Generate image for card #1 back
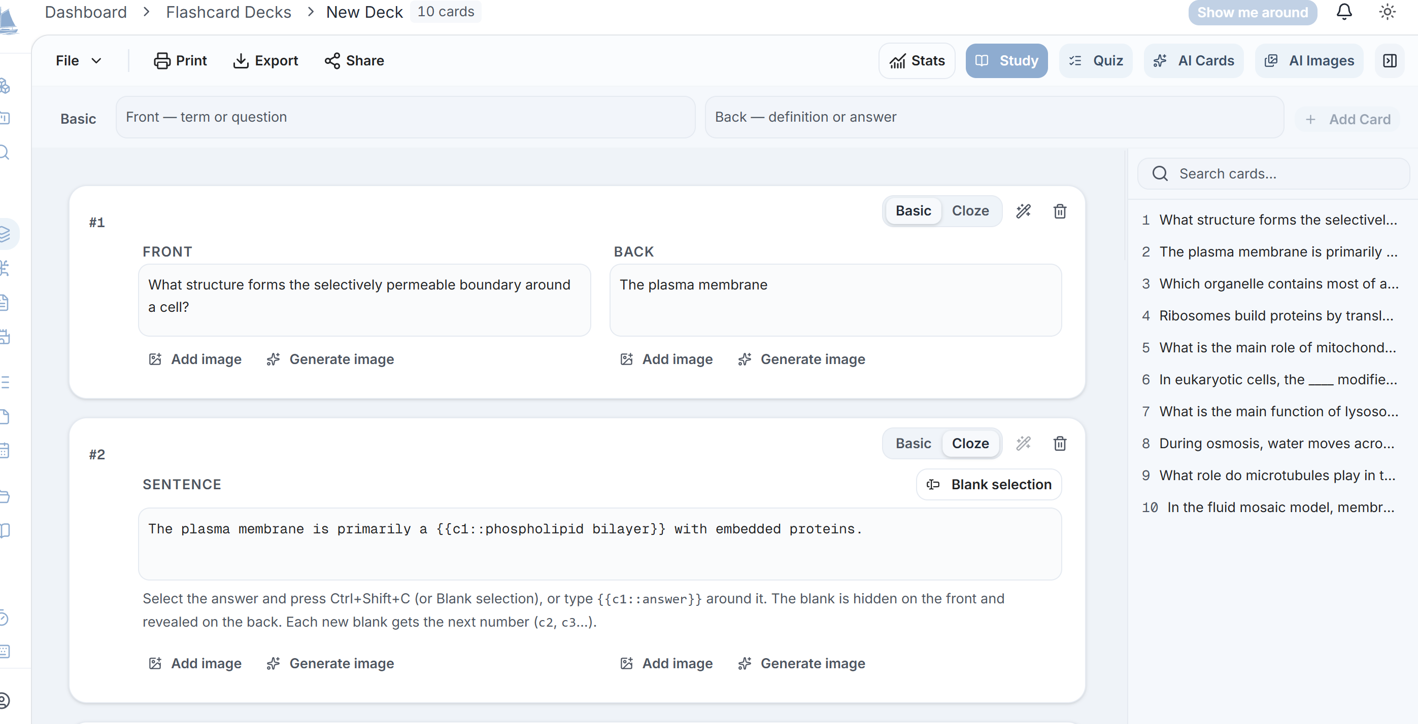The height and width of the screenshot is (724, 1418). [801, 359]
